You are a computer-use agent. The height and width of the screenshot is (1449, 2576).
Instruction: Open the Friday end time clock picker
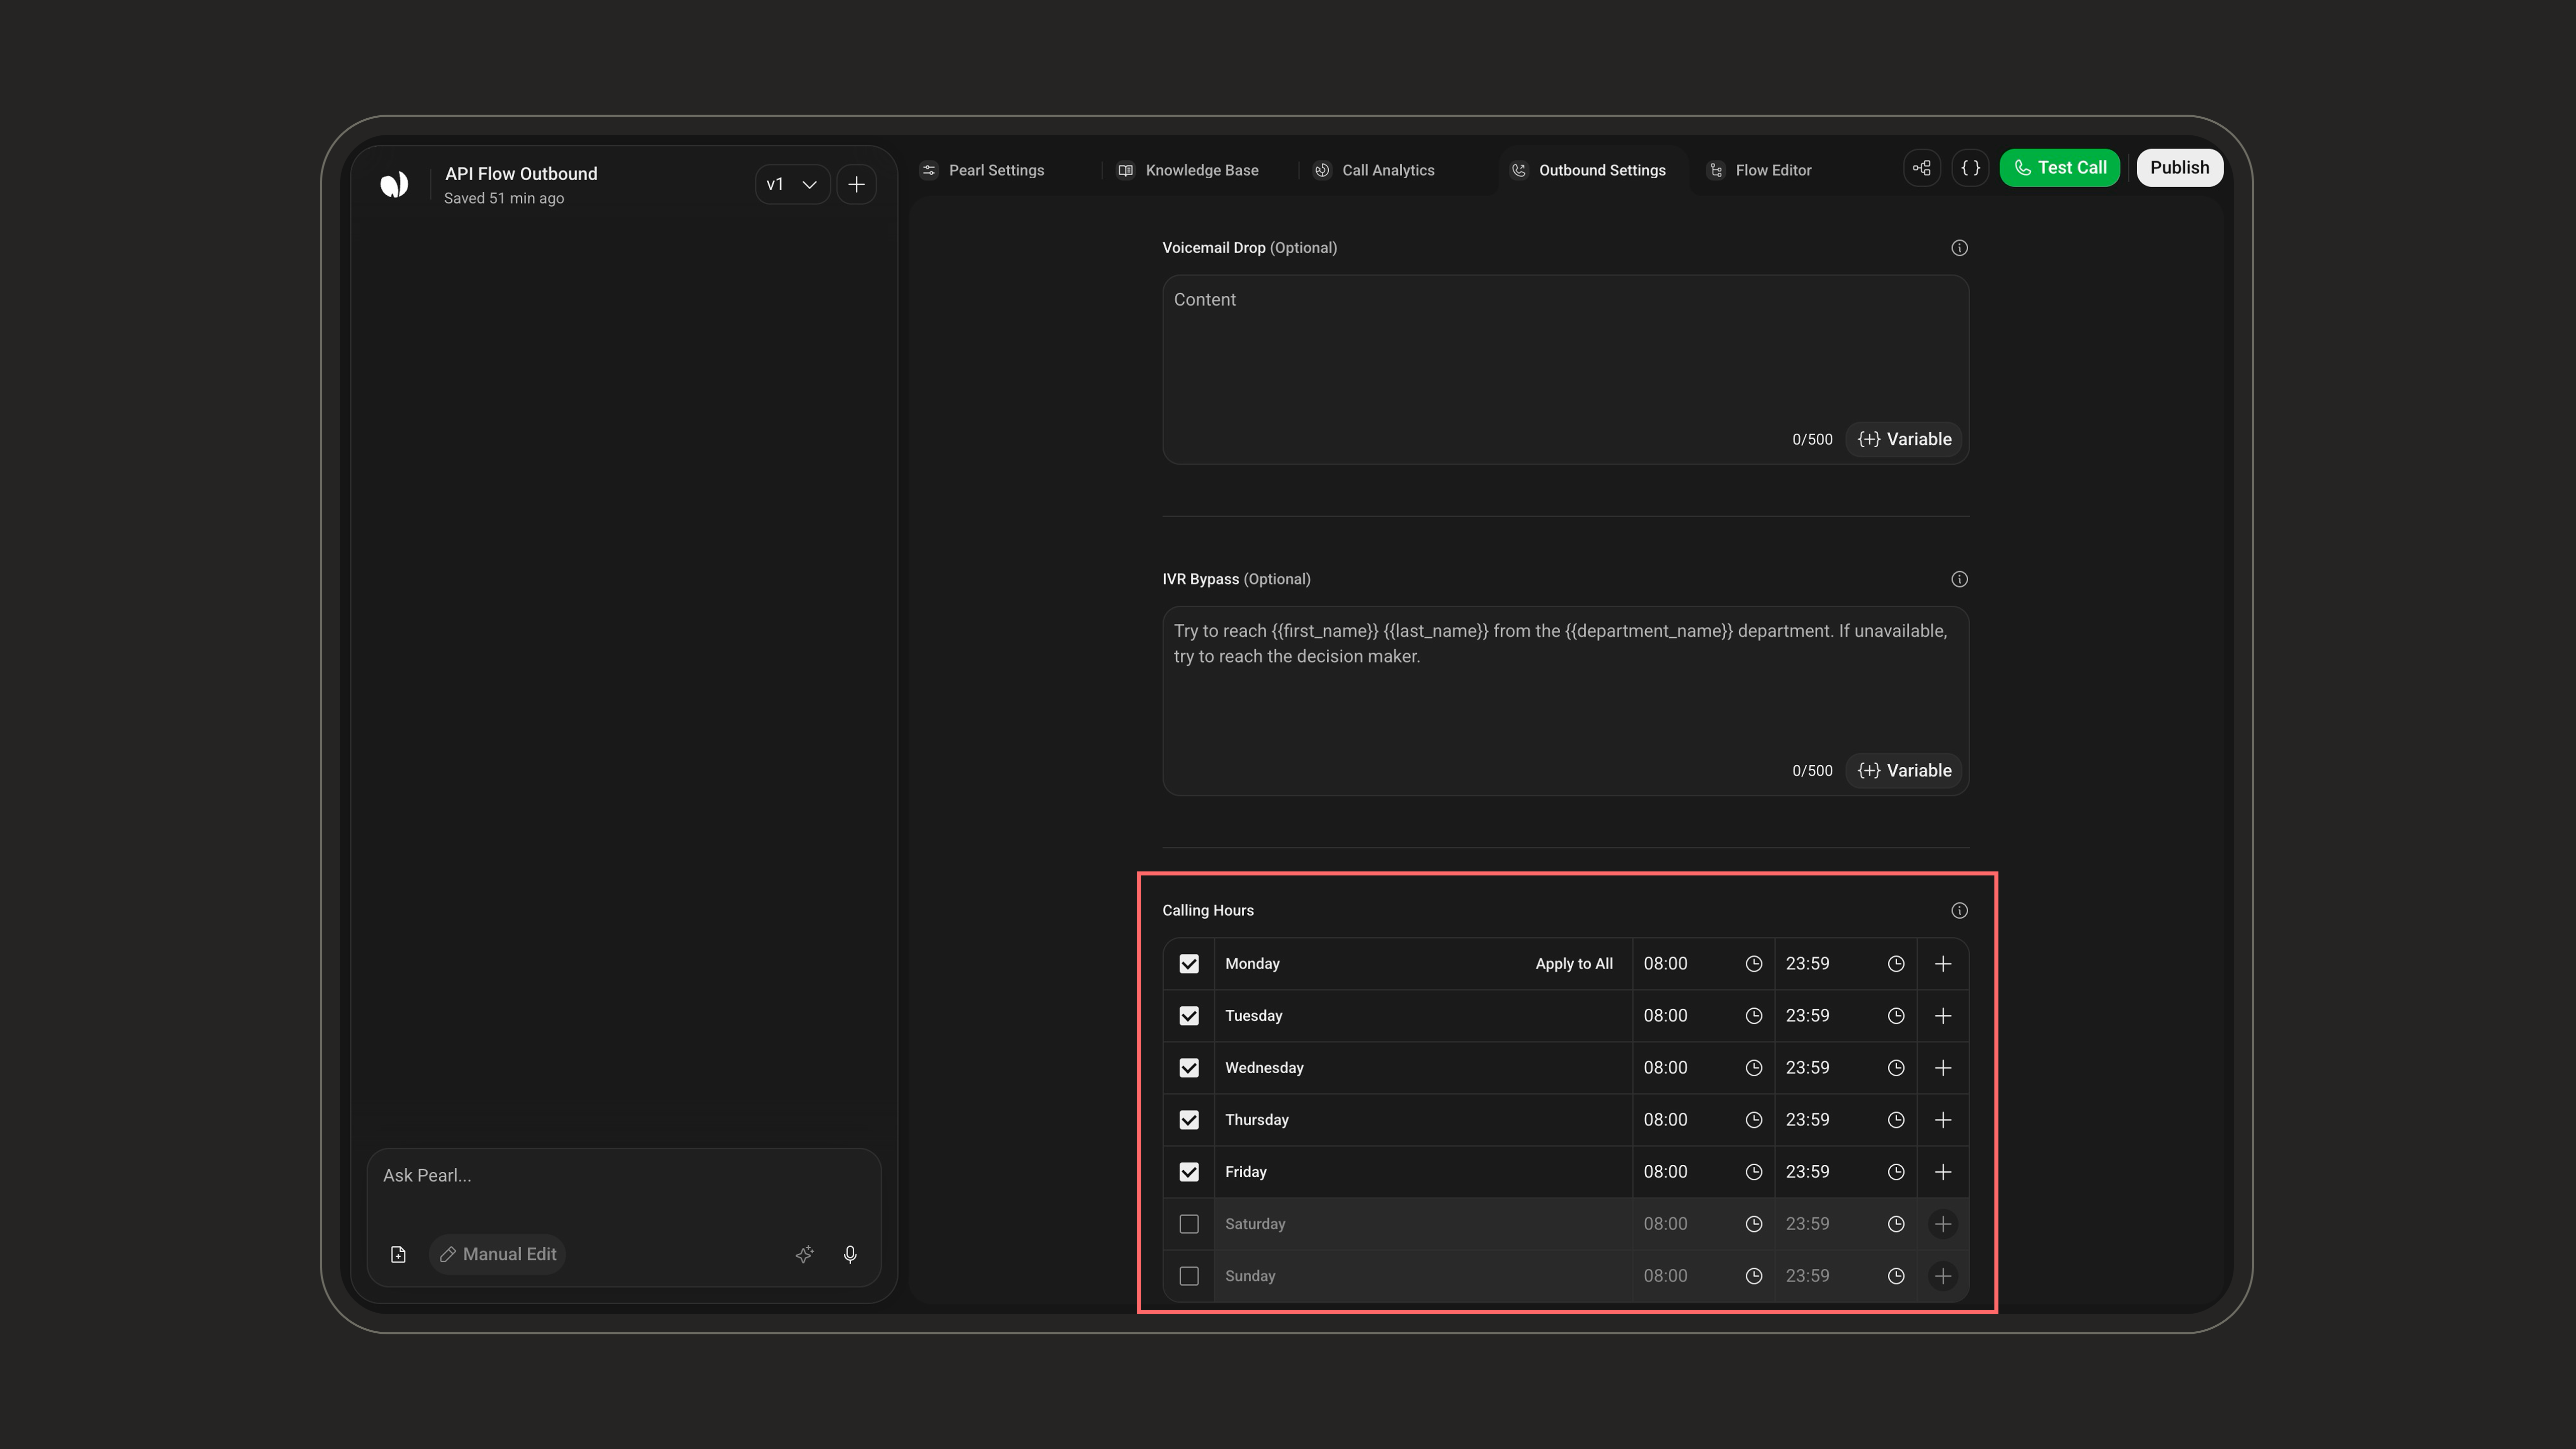point(1895,1172)
